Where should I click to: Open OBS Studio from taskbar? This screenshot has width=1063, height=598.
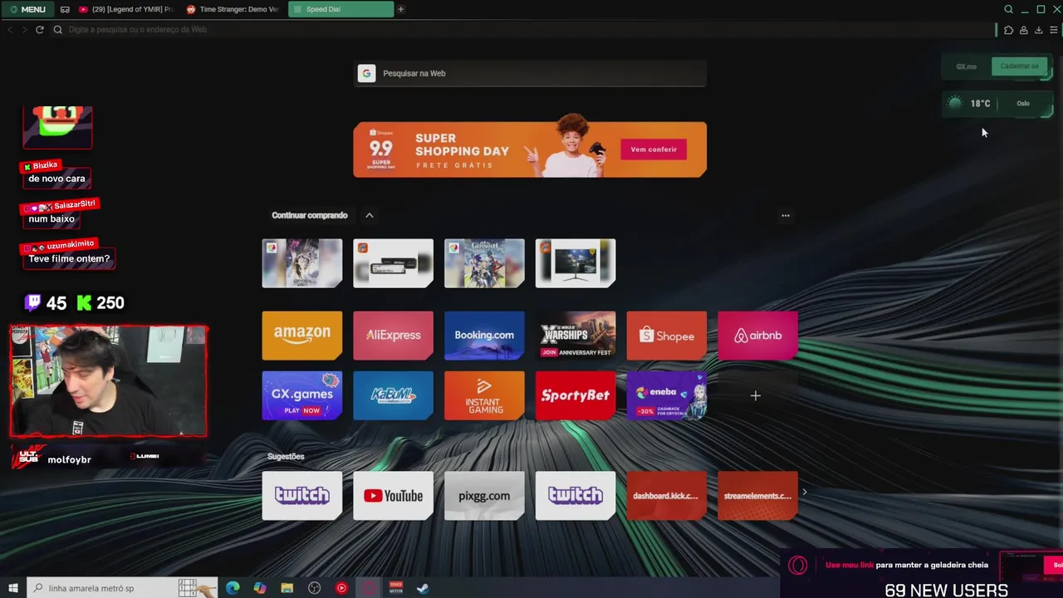pyautogui.click(x=314, y=588)
